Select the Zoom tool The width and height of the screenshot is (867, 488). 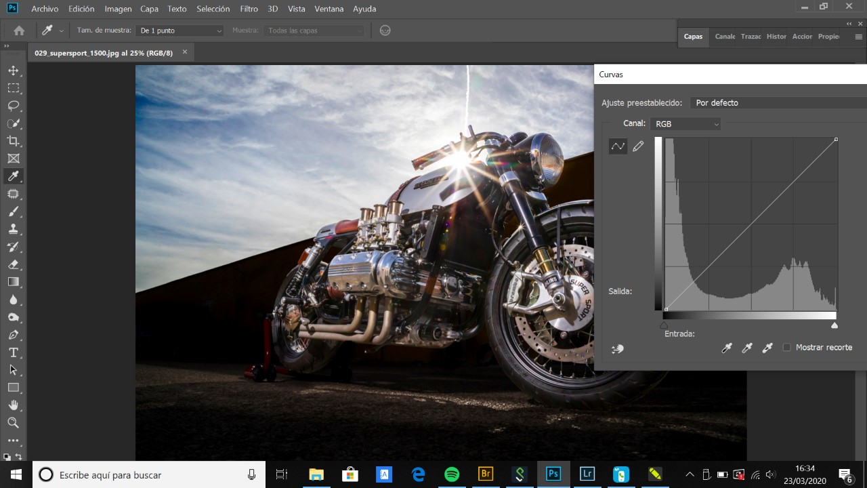tap(13, 423)
